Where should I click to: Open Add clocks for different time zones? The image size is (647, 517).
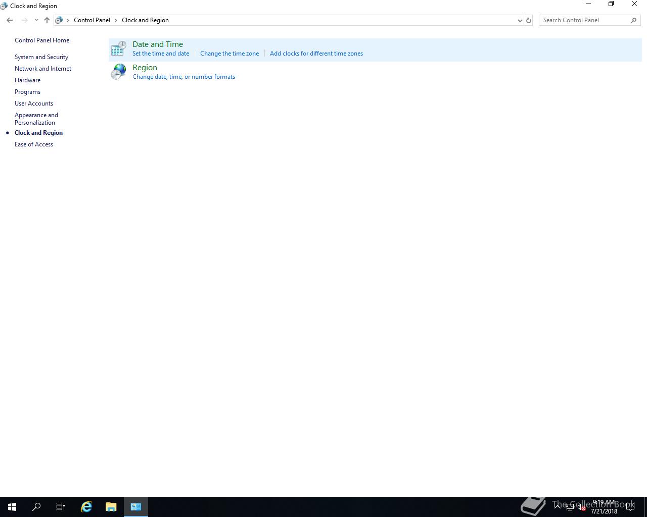(316, 54)
